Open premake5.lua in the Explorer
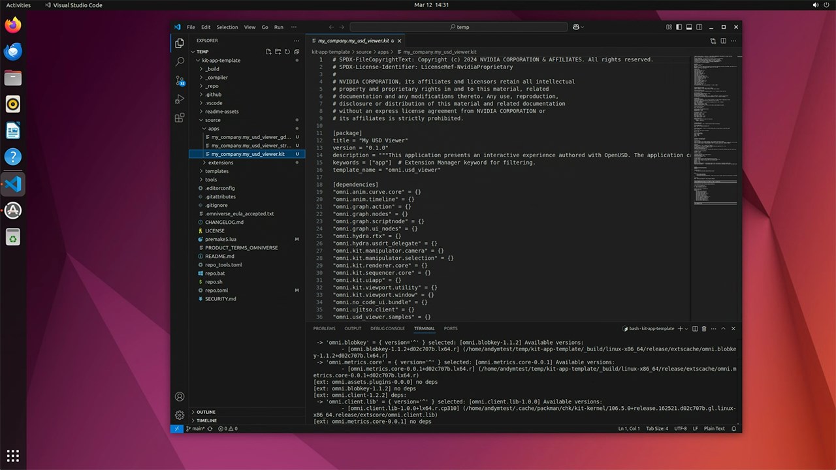Viewport: 836px width, 470px height. pyautogui.click(x=221, y=239)
